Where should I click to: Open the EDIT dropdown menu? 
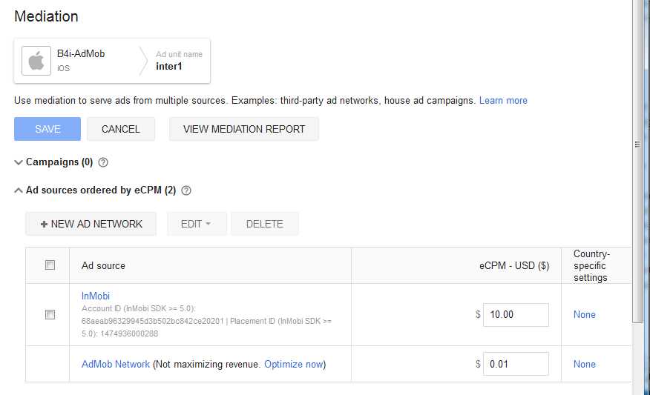click(197, 224)
